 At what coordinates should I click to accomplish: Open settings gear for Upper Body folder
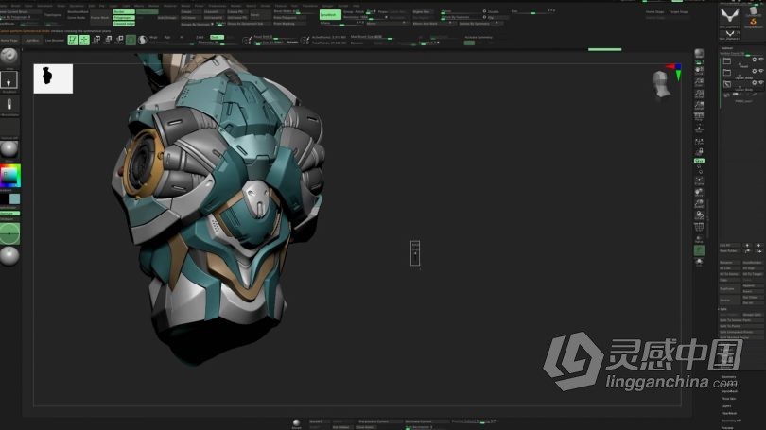pyautogui.click(x=754, y=71)
